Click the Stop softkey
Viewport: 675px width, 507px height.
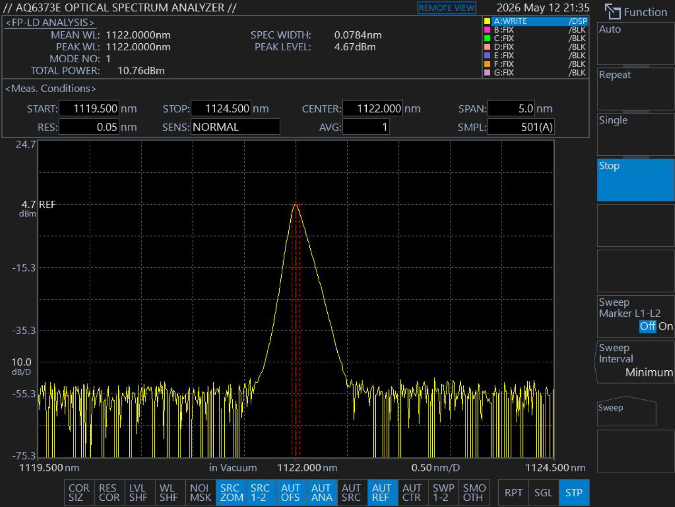636,180
